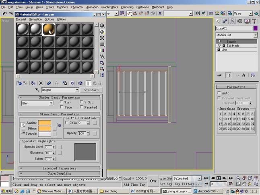Open Material menu in Material Editor
Image resolution: width=260 pixels, height=195 pixels.
coord(21,19)
